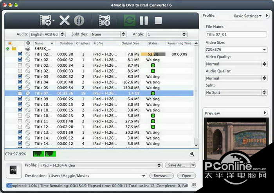Expand the Preview panel arrow
The width and height of the screenshot is (274, 193).
pyautogui.click(x=265, y=113)
